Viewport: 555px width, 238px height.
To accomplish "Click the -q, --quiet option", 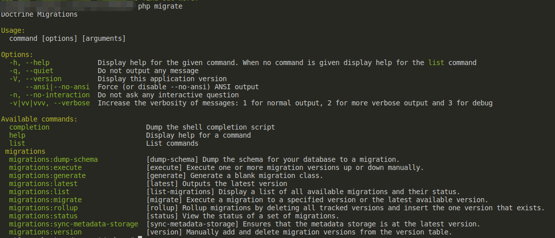I will click(x=31, y=71).
